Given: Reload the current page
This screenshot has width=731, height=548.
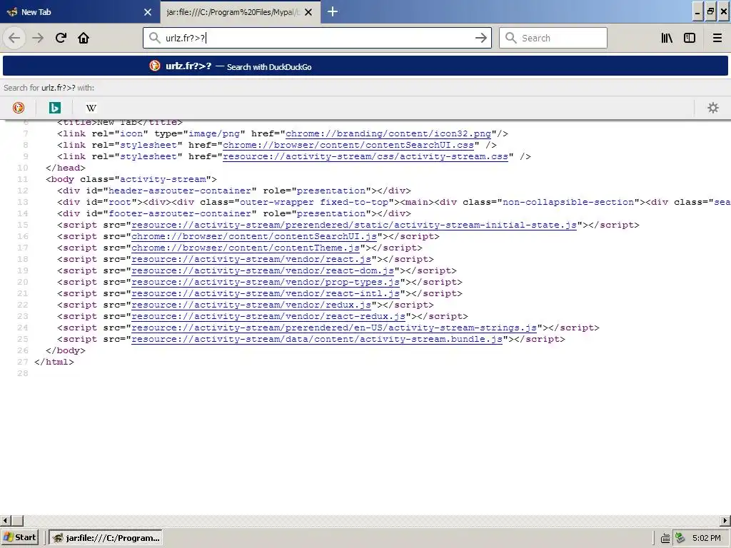Looking at the screenshot, I should point(61,38).
